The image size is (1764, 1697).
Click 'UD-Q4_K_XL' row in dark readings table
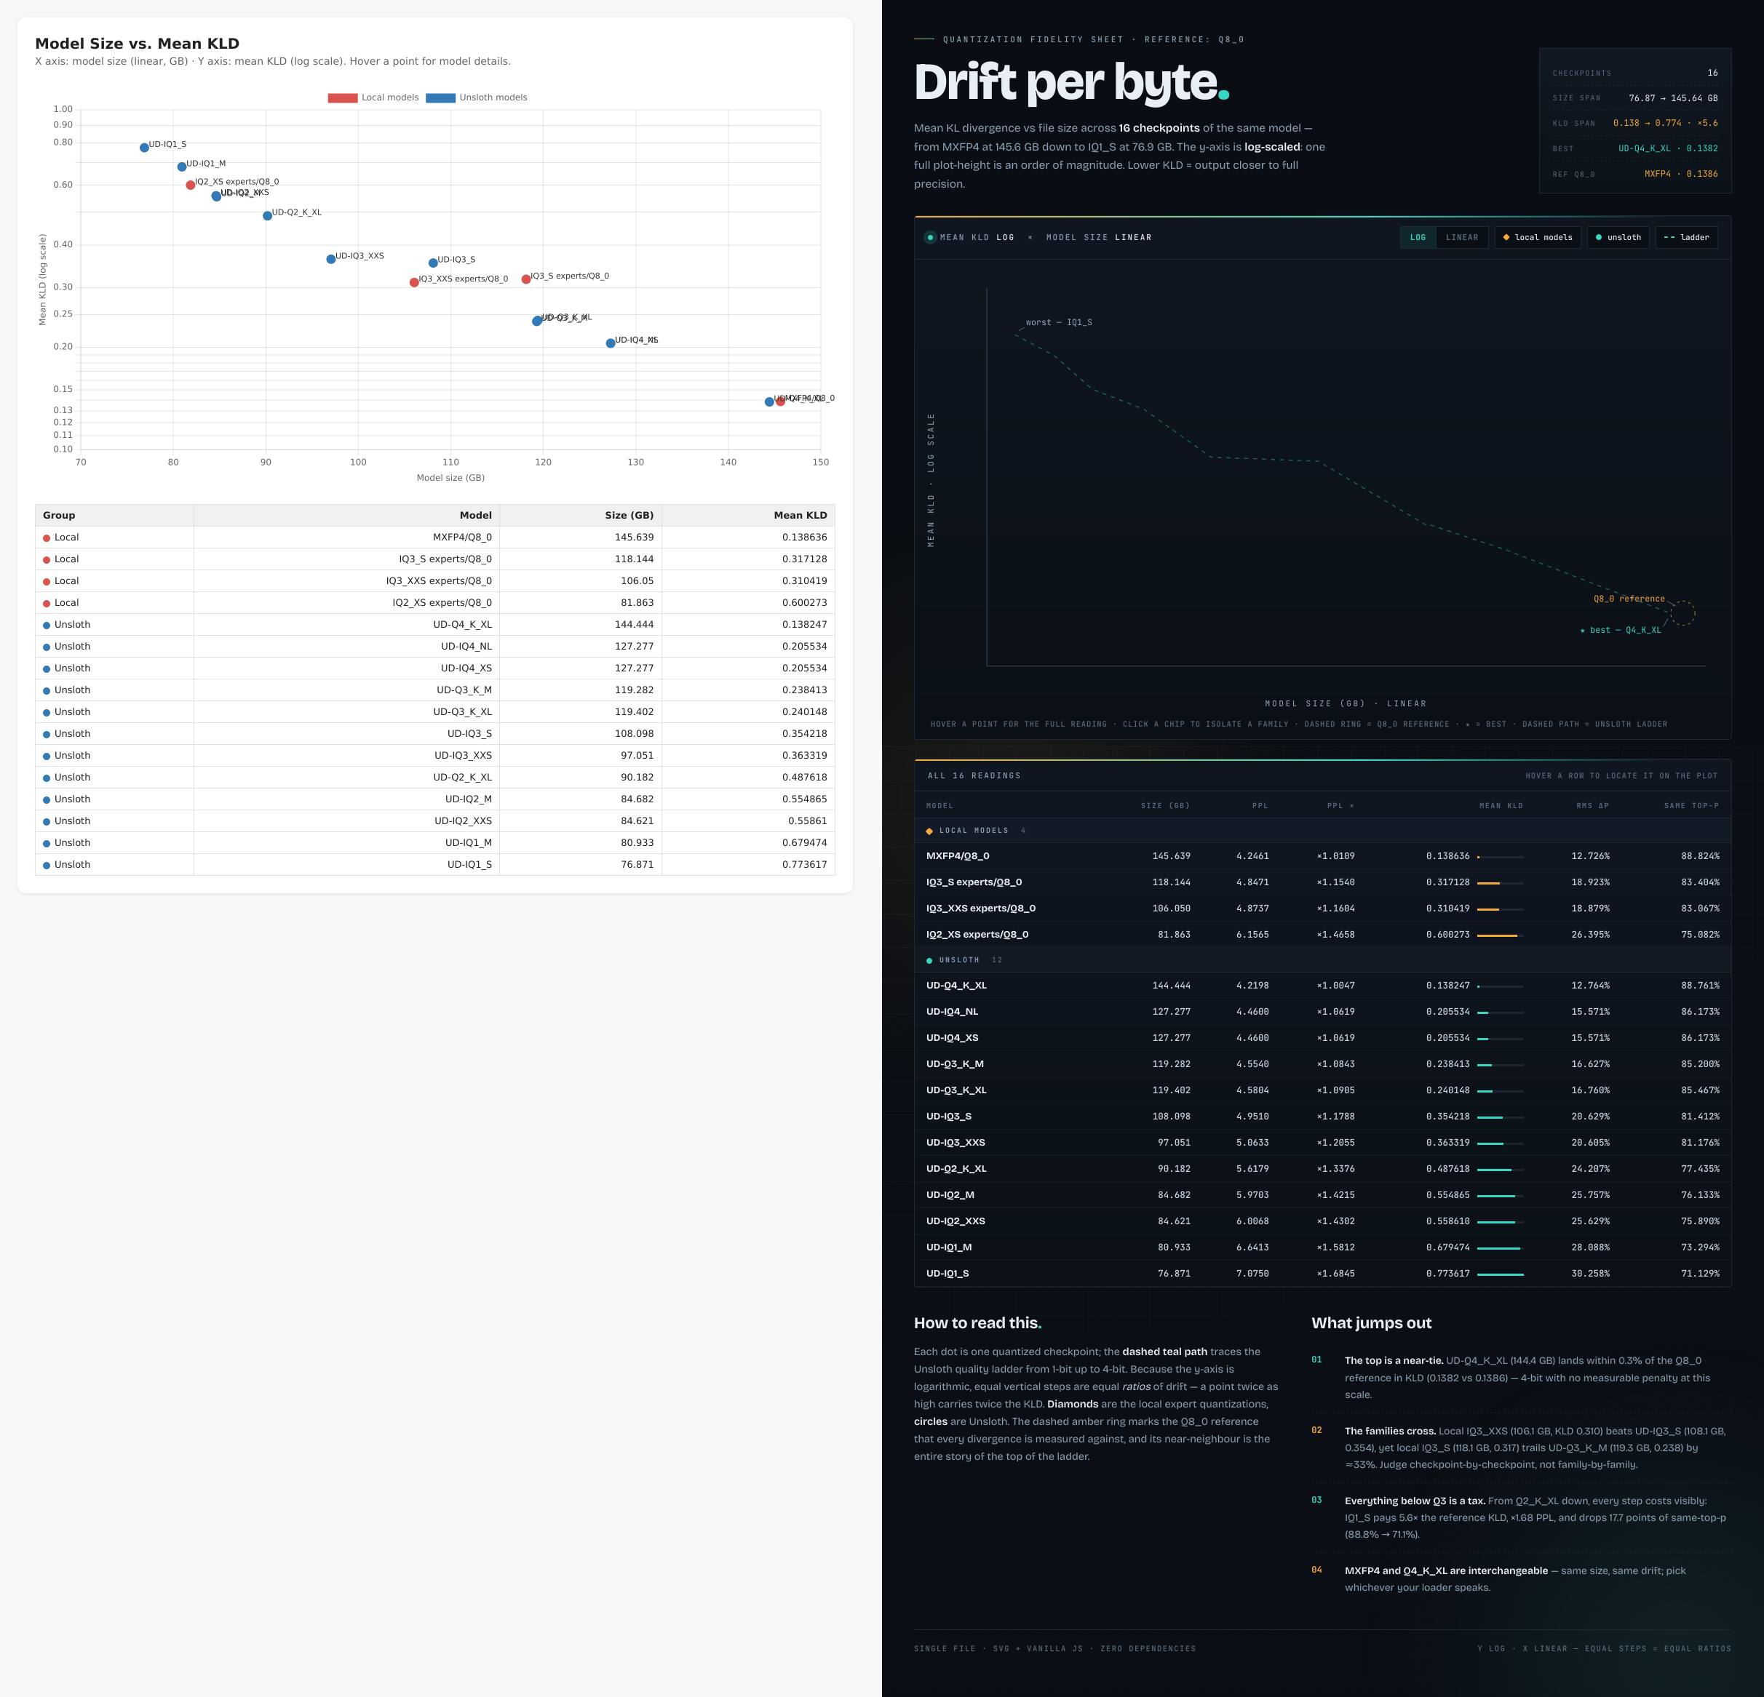click(1322, 986)
